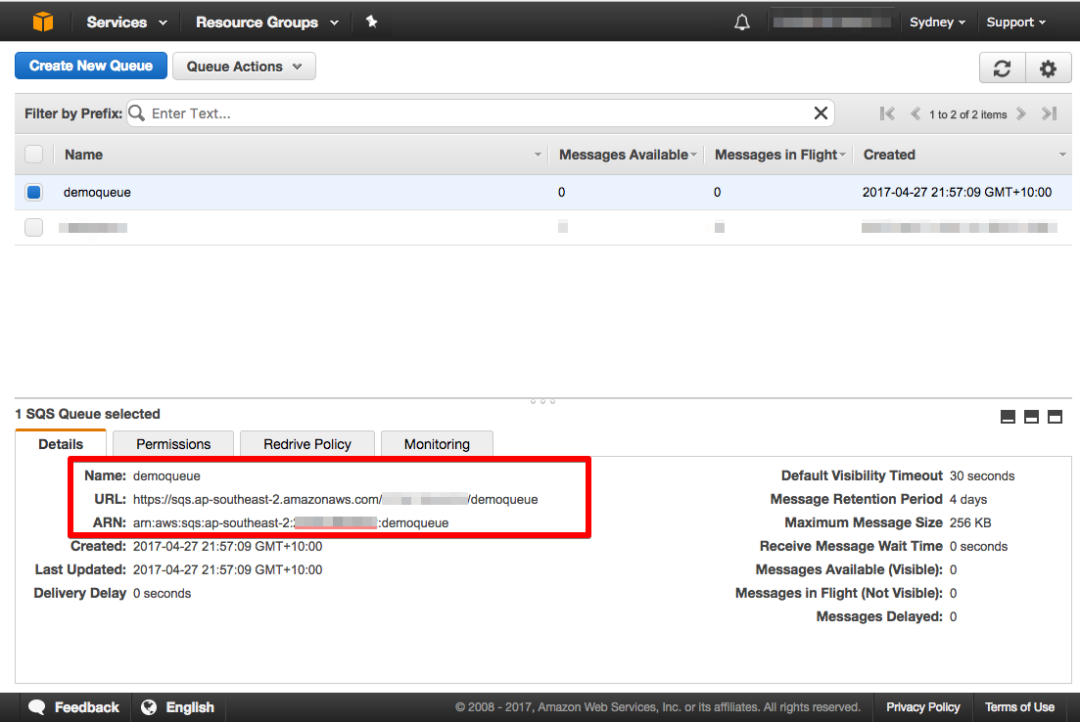Open the Support dropdown
Image resolution: width=1080 pixels, height=722 pixels.
tap(1016, 23)
